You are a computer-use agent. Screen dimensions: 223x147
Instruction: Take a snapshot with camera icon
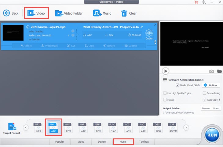[211, 71]
